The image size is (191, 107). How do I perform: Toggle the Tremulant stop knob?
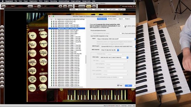pyautogui.click(x=43, y=35)
